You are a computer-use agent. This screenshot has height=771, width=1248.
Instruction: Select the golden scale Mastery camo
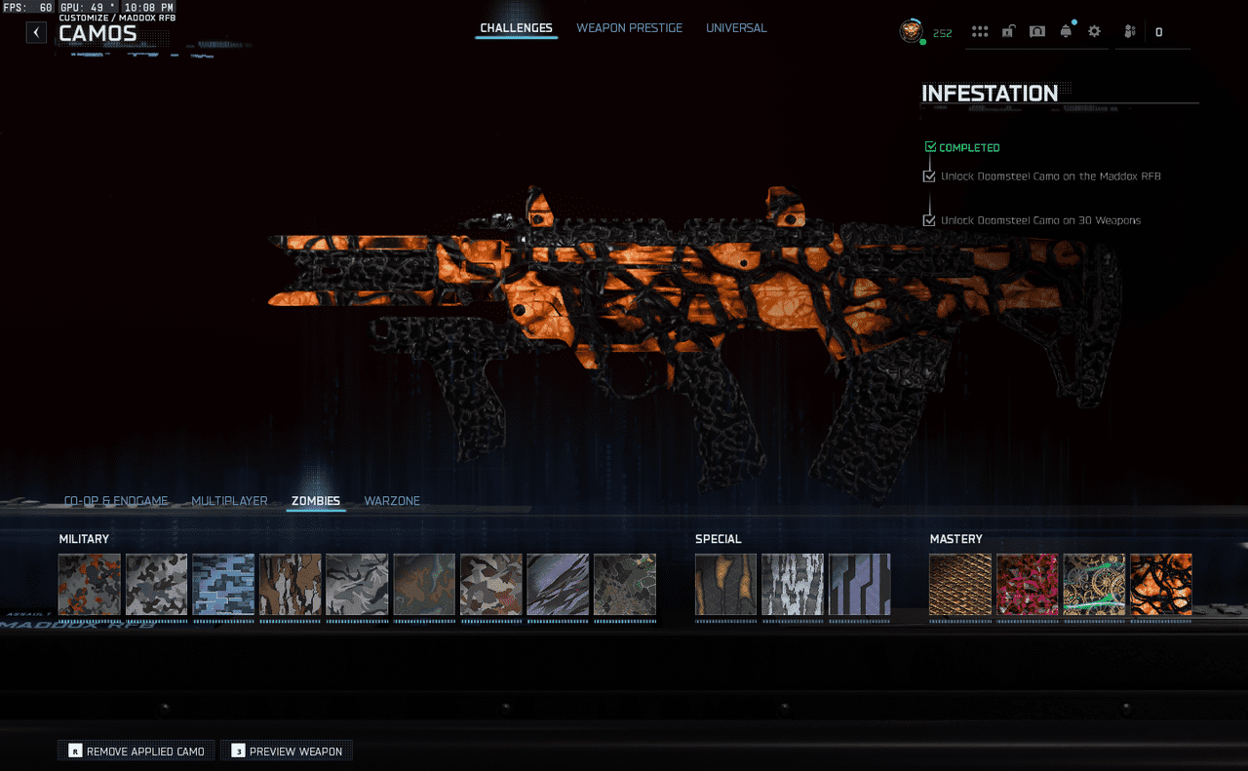[959, 585]
